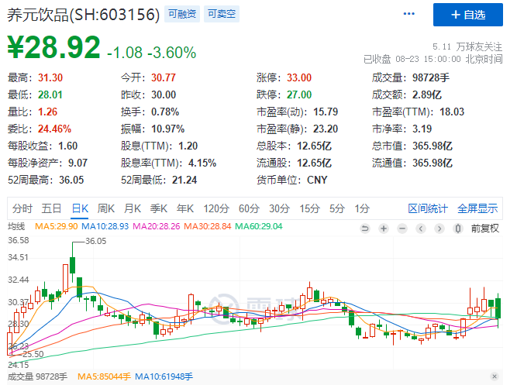Open the 前复权 adjustment dropdown
517x385 pixels.
pos(484,229)
